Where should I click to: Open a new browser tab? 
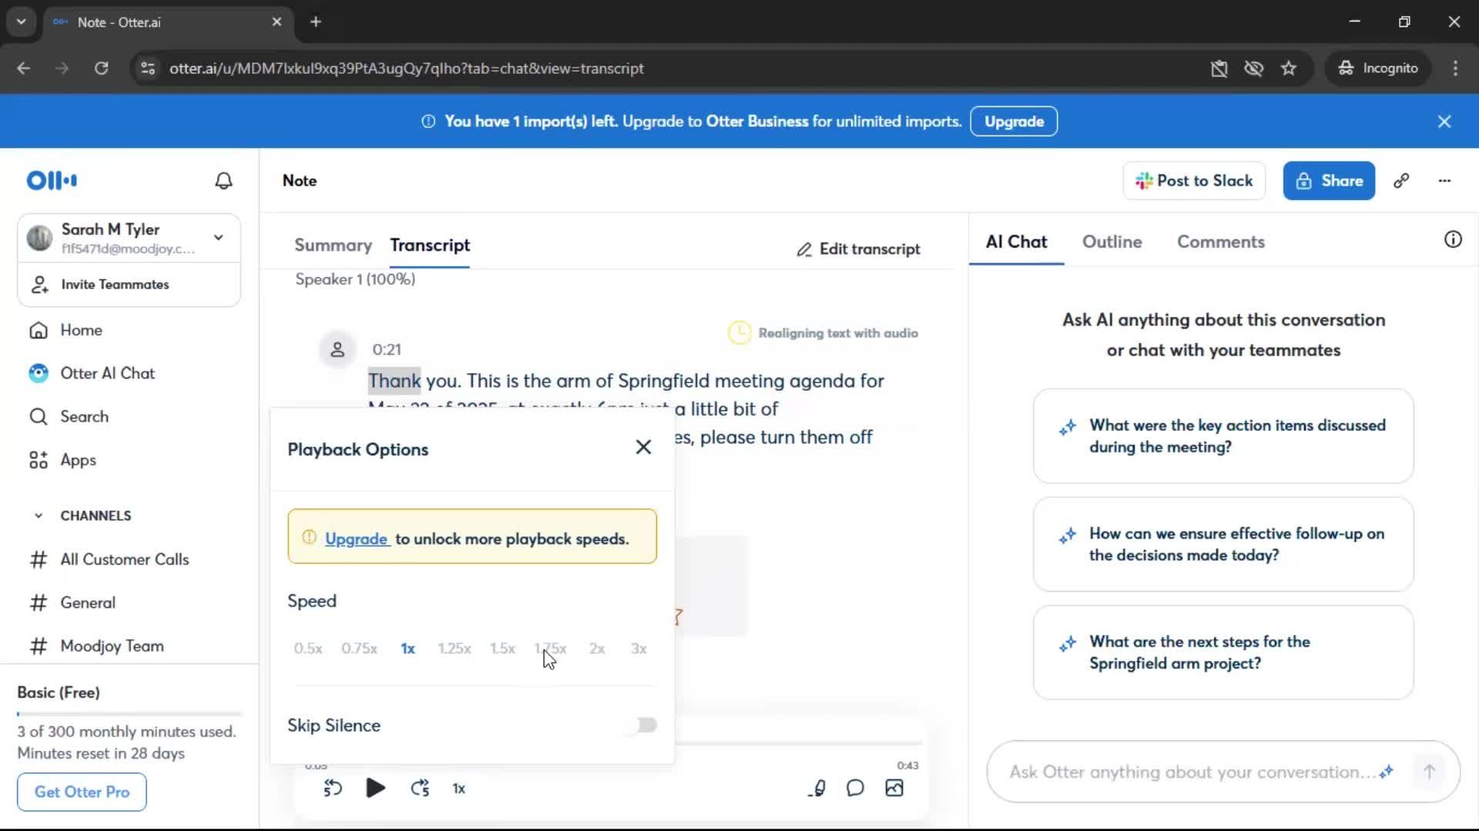pos(315,22)
